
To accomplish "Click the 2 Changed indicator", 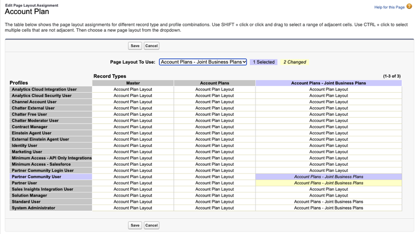I will 295,62.
